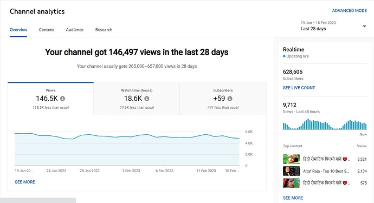
Task: Click the Watch time down-arrow indicator icon
Action: pos(147,99)
